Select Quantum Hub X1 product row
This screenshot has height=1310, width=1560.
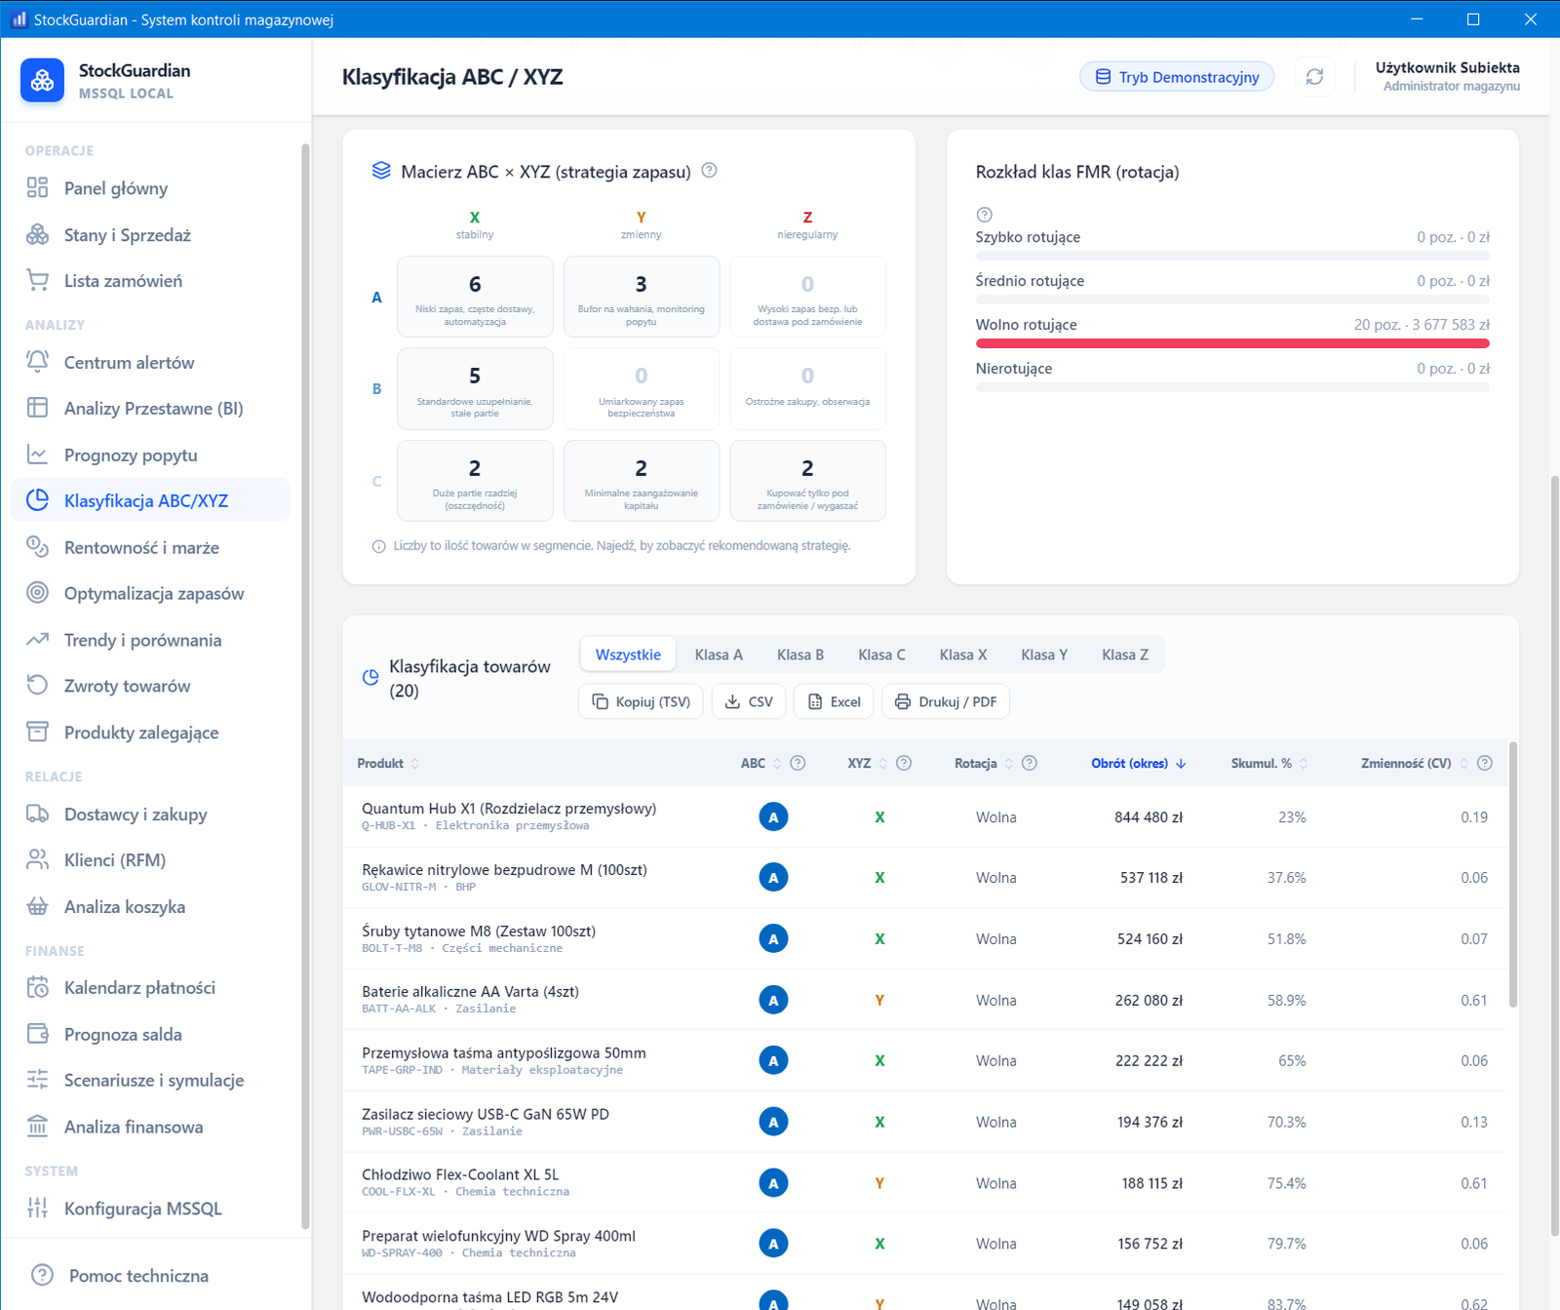[925, 816]
